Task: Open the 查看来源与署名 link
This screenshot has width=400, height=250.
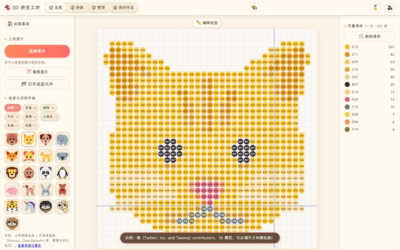Action: pyautogui.click(x=29, y=246)
